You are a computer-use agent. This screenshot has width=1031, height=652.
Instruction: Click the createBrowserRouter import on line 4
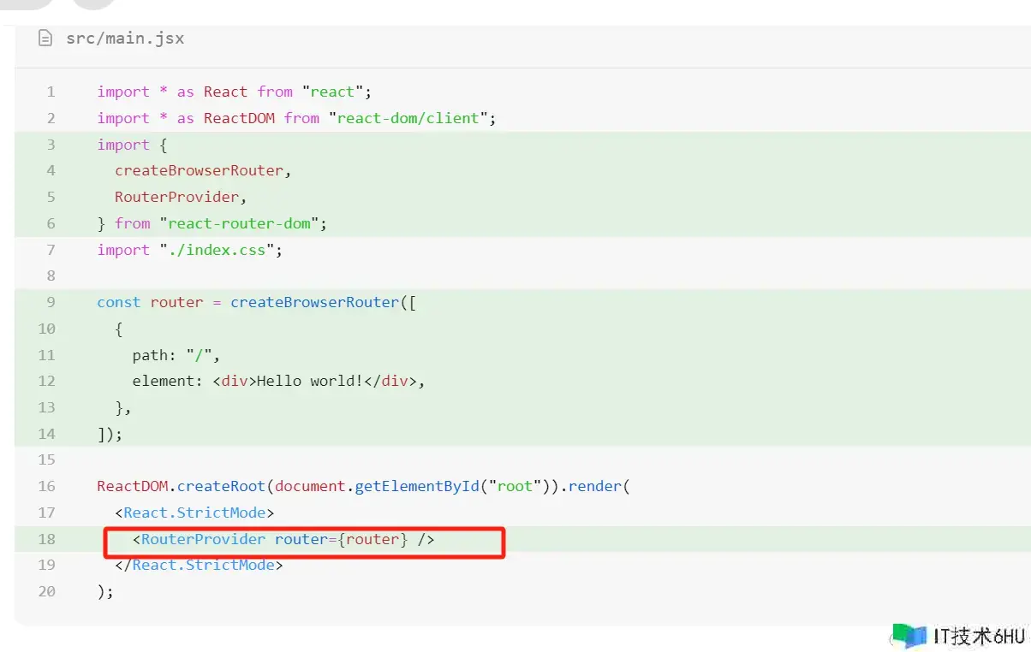coord(199,170)
